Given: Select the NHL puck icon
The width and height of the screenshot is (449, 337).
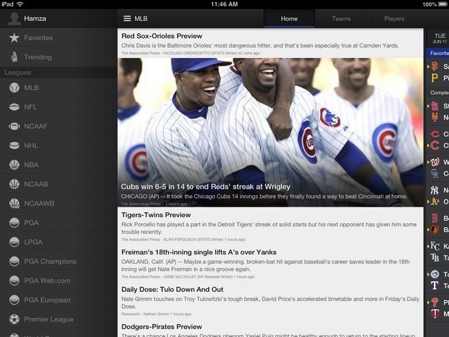Looking at the screenshot, I should click(14, 145).
